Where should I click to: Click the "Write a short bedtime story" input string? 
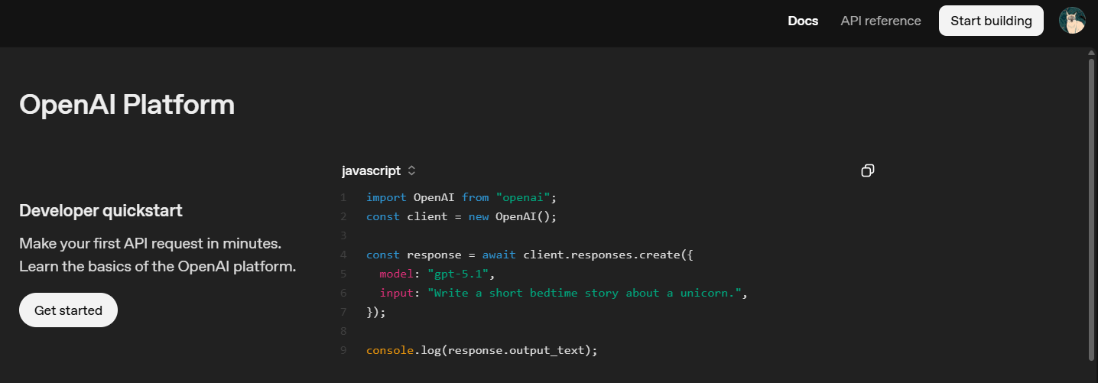click(x=586, y=293)
